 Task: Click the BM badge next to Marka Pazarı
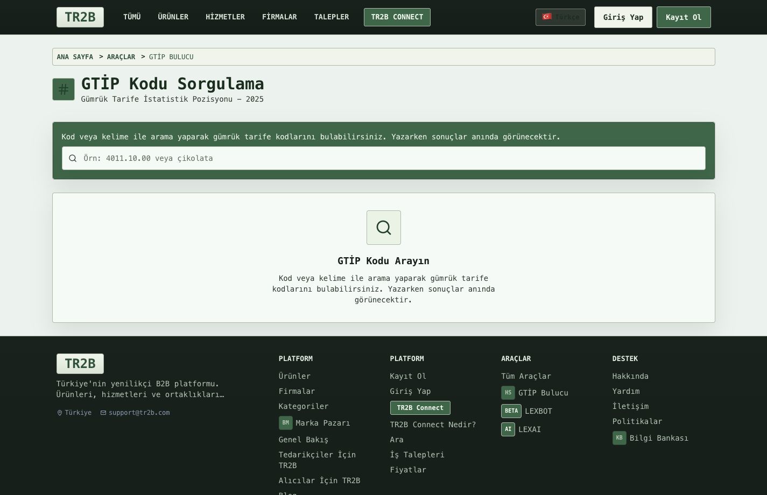coord(286,423)
